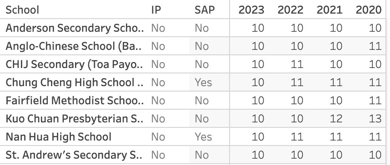Click the 2022 column header
Screen dimensions: 390x165
coord(290,10)
